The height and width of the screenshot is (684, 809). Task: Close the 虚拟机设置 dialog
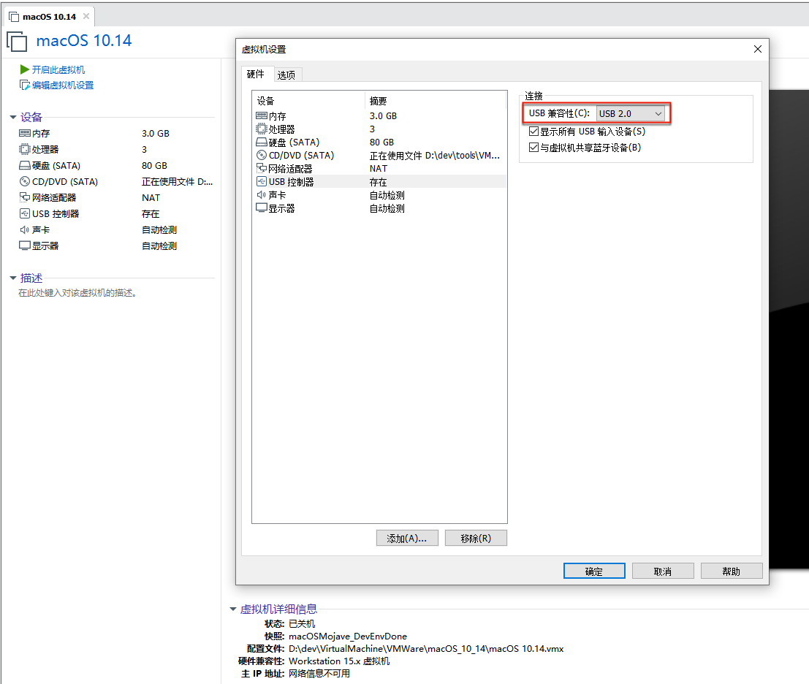point(757,49)
